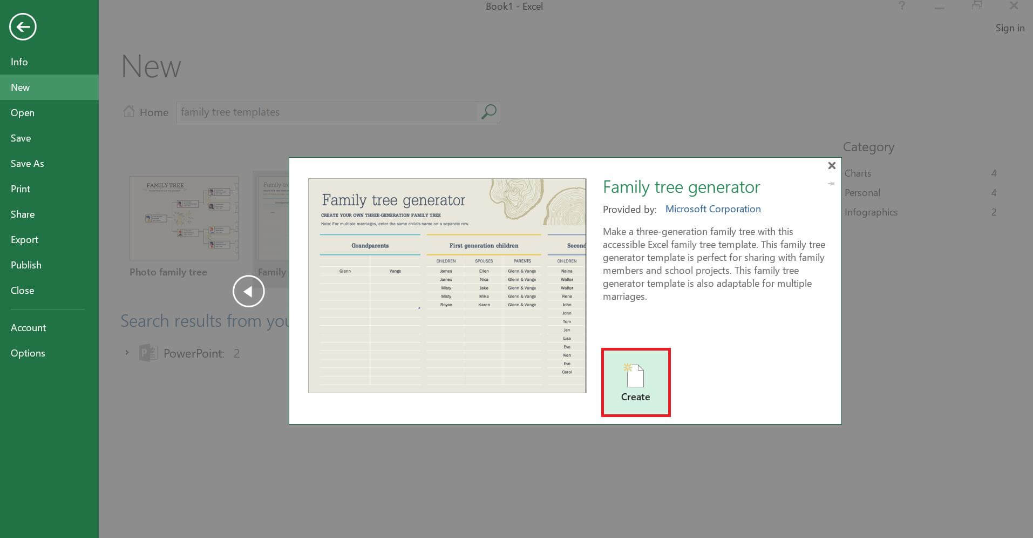Viewport: 1033px width, 538px height.
Task: Filter templates by the Charts category
Action: pyautogui.click(x=857, y=173)
